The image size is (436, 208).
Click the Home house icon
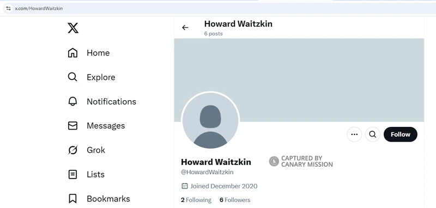point(72,53)
